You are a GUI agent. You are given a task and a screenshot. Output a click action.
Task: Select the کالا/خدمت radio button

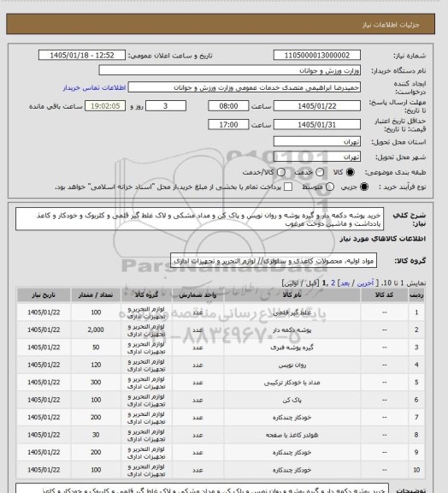click(281, 172)
